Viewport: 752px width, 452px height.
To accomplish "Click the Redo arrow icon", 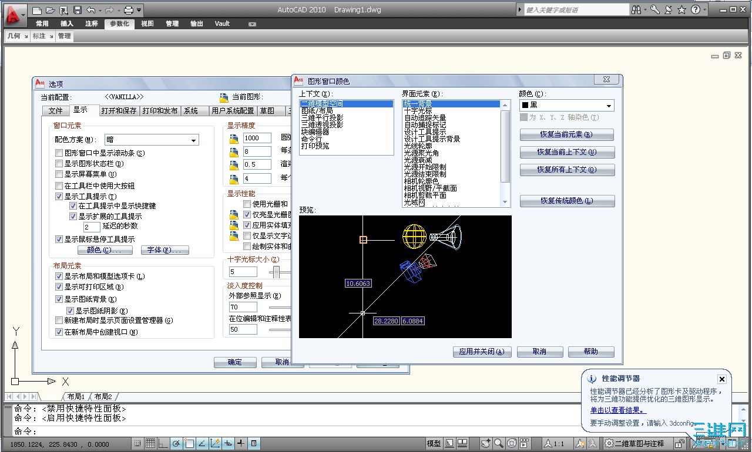I will (109, 10).
